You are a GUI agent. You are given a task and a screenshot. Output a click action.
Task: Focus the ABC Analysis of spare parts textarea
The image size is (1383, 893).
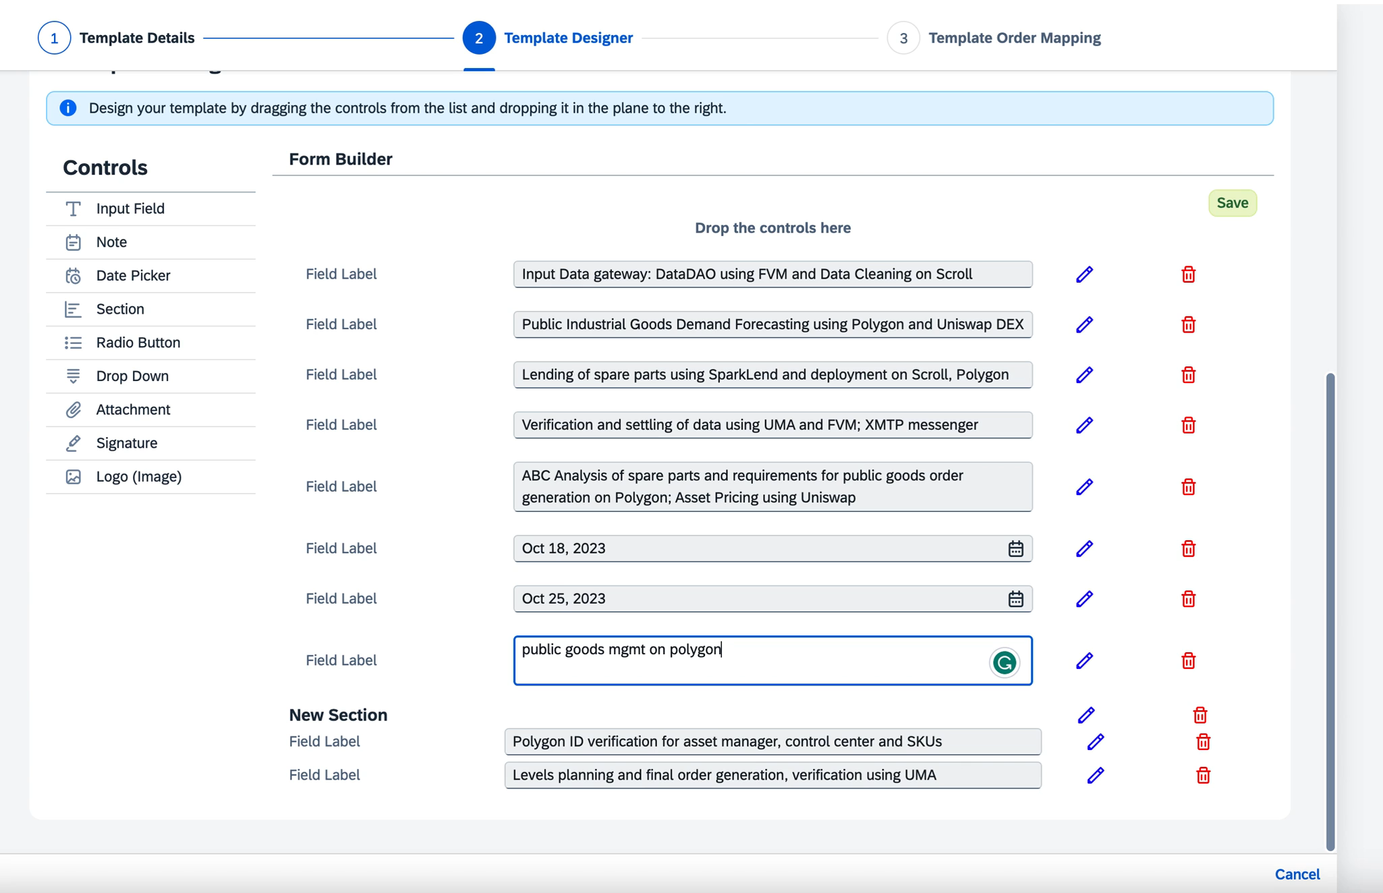pos(772,486)
